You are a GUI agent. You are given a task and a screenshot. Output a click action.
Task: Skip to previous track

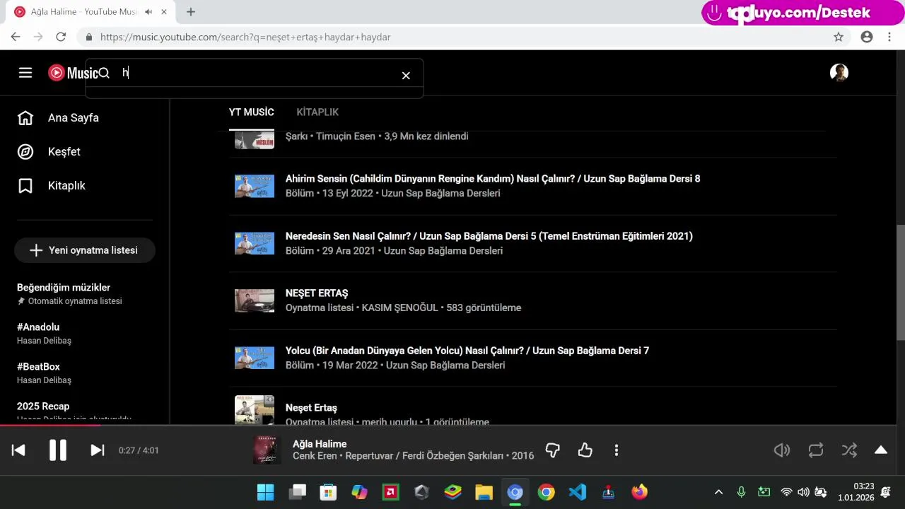pyautogui.click(x=18, y=450)
